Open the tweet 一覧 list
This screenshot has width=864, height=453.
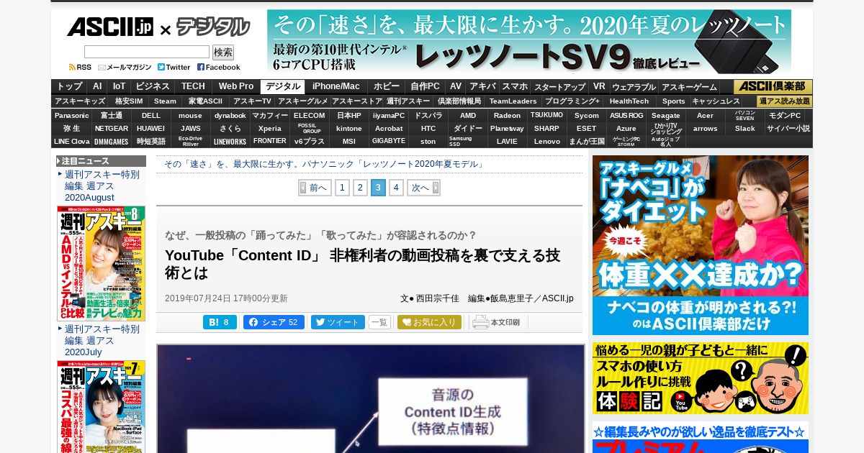coord(379,322)
